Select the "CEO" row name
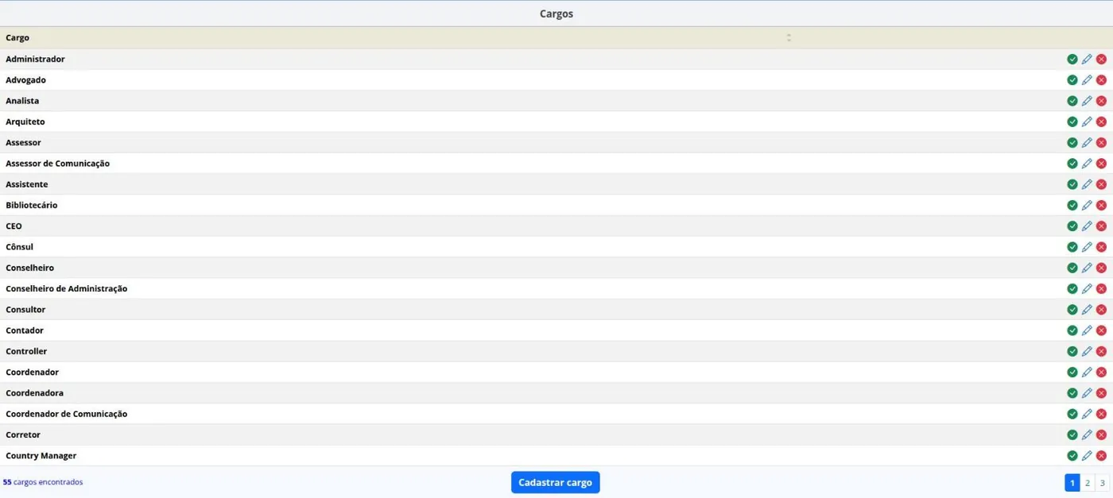The height and width of the screenshot is (498, 1113). pyautogui.click(x=14, y=226)
